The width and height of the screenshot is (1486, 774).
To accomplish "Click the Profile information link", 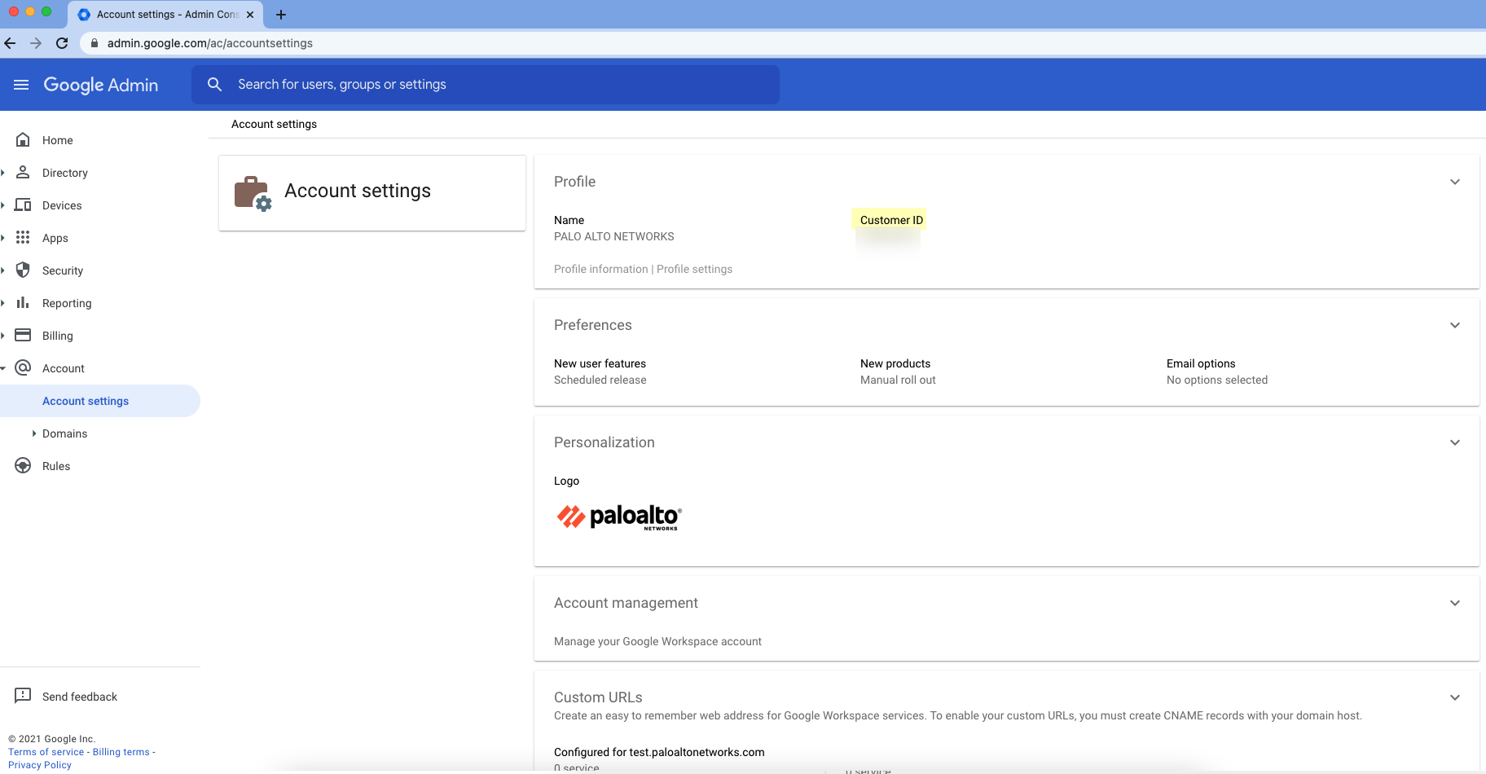I will [601, 269].
